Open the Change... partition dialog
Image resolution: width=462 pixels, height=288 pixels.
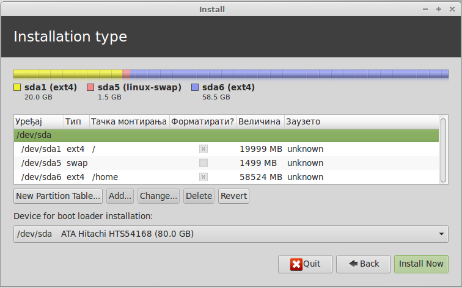(x=158, y=196)
